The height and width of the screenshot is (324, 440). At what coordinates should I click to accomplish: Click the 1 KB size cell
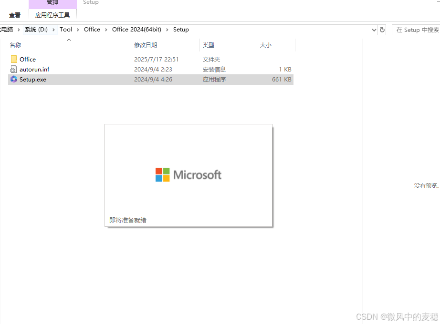coord(285,70)
